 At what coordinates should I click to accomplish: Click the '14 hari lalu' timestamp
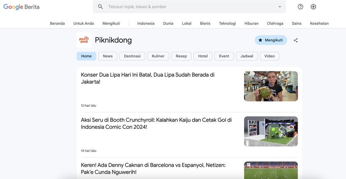click(89, 151)
